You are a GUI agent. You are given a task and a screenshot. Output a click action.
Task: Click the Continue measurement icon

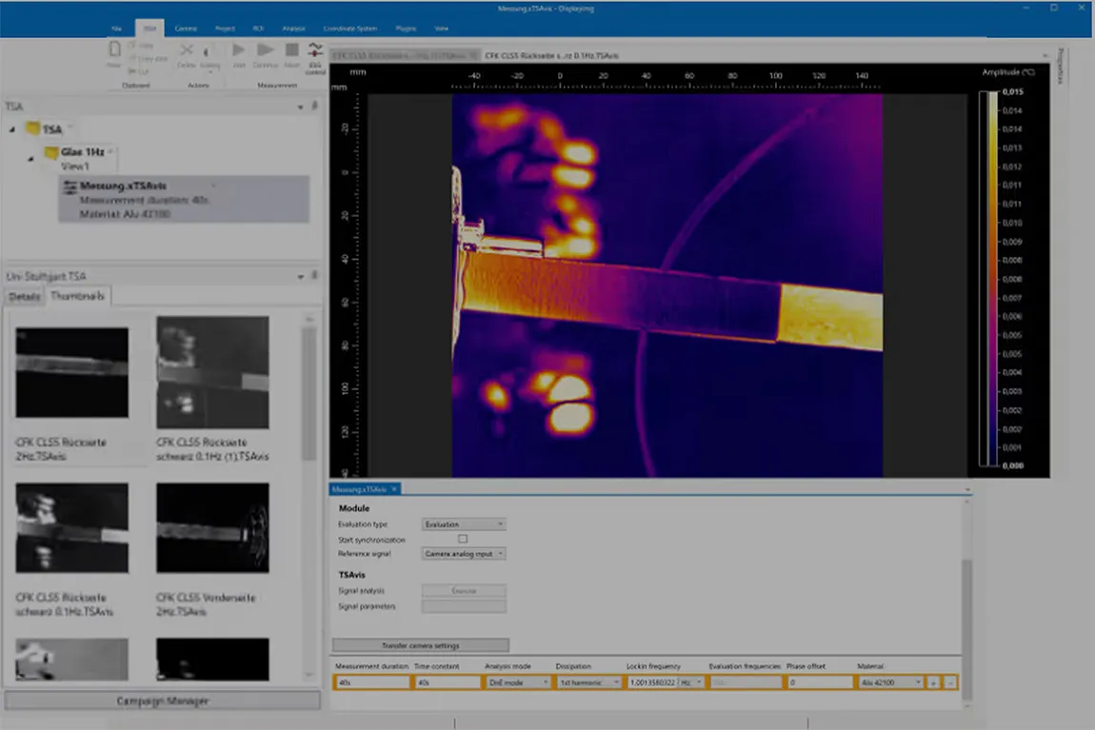[266, 51]
